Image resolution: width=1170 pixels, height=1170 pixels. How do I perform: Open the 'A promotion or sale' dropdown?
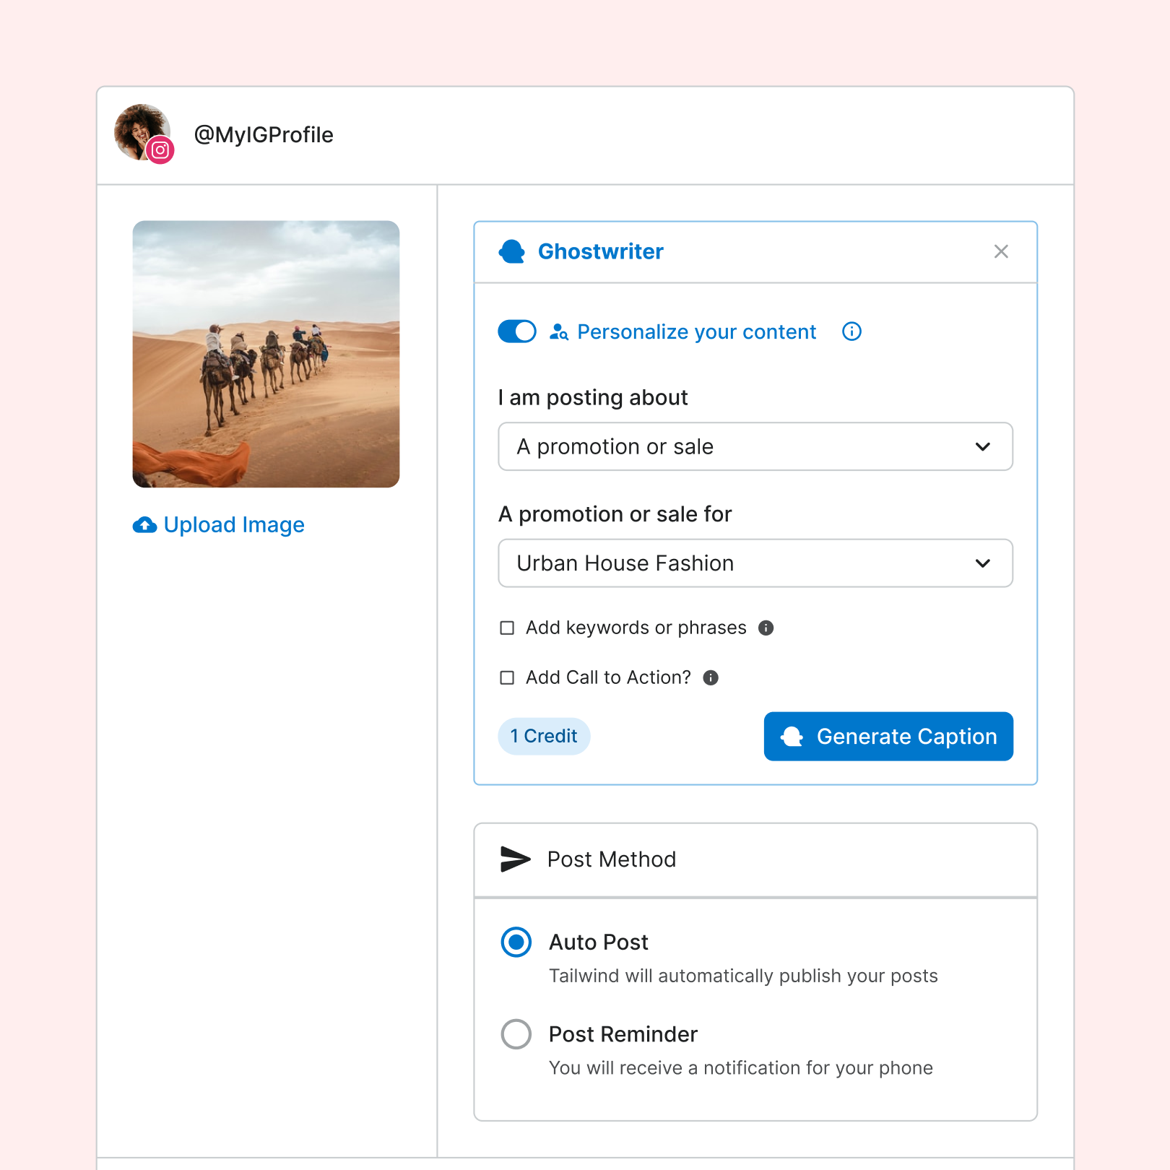[755, 446]
